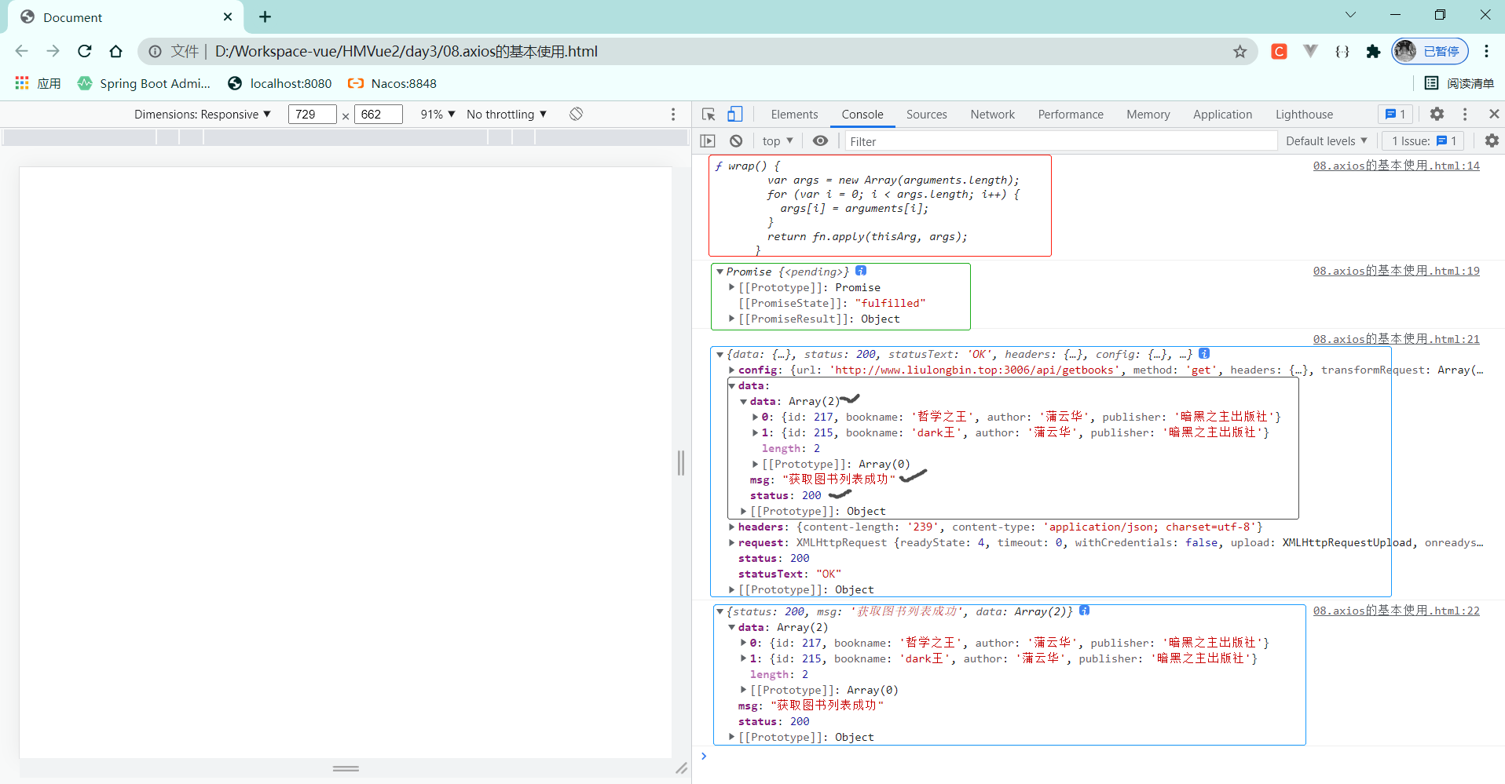Switch to the Elements tab
Image resolution: width=1505 pixels, height=784 pixels.
click(794, 115)
